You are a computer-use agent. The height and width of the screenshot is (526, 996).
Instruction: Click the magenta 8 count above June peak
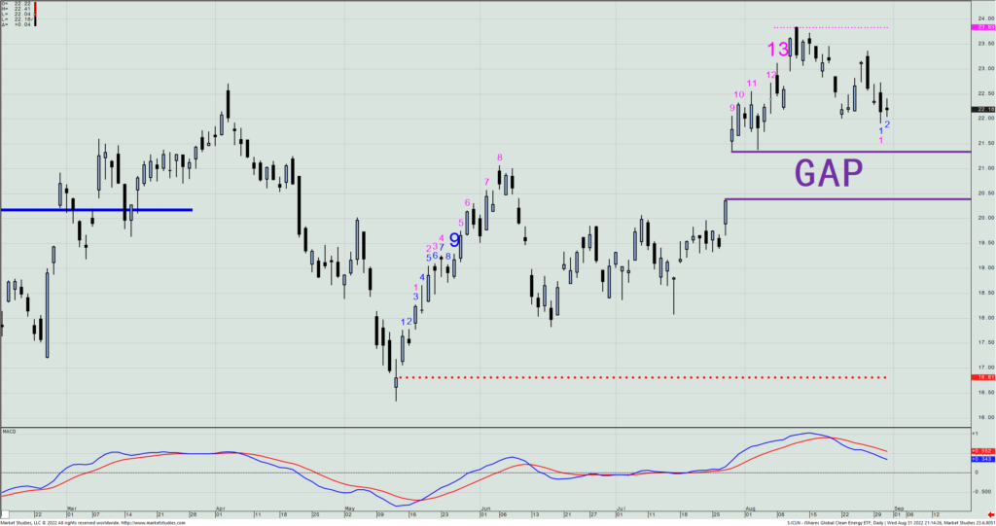pos(500,158)
